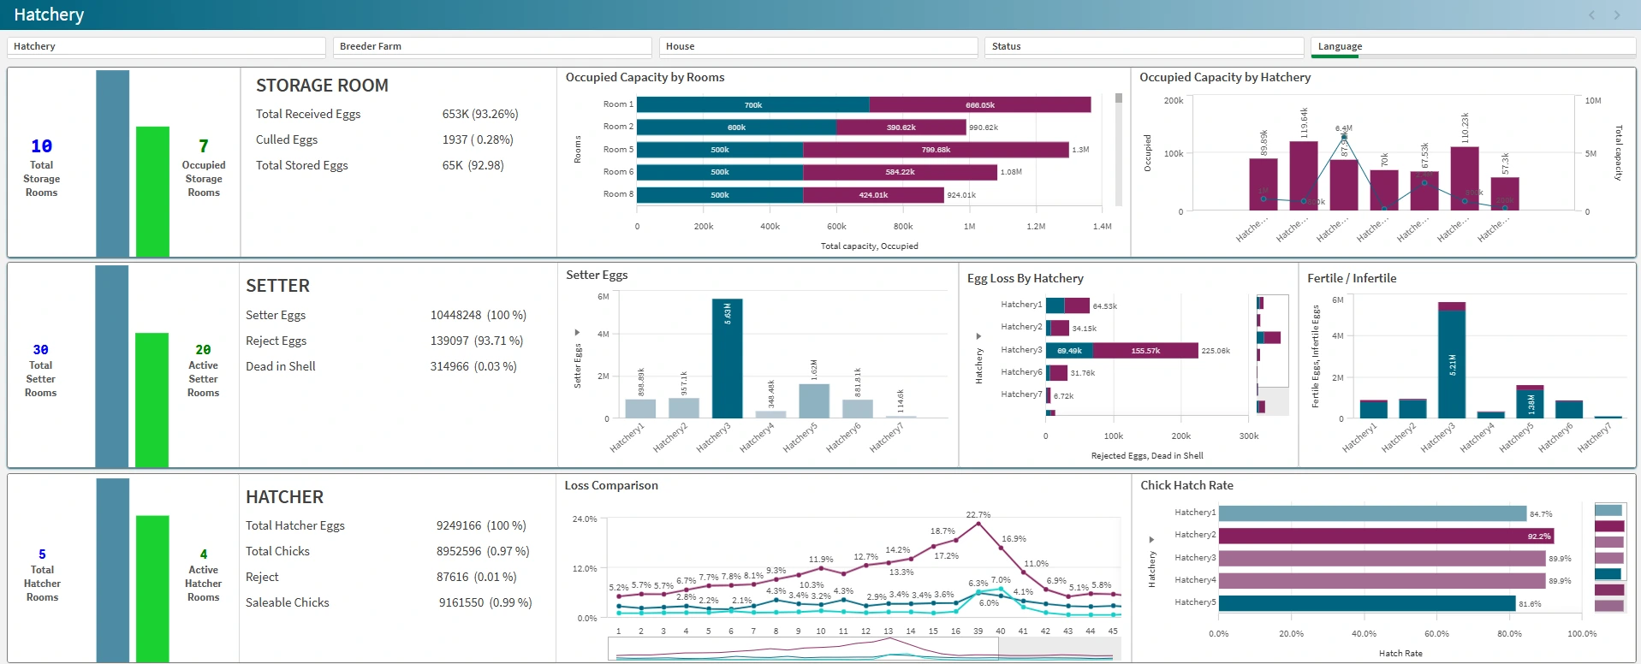
Task: Expand the Chick Hatch Rate axis arrow
Action: click(1151, 540)
